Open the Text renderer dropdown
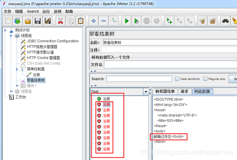Screen dimensions: 237x160 (146, 92)
